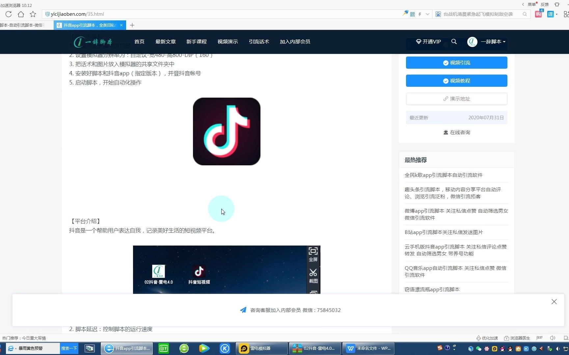Open 趣头条引流脚本 recommended article
The width and height of the screenshot is (569, 355).
point(453,193)
